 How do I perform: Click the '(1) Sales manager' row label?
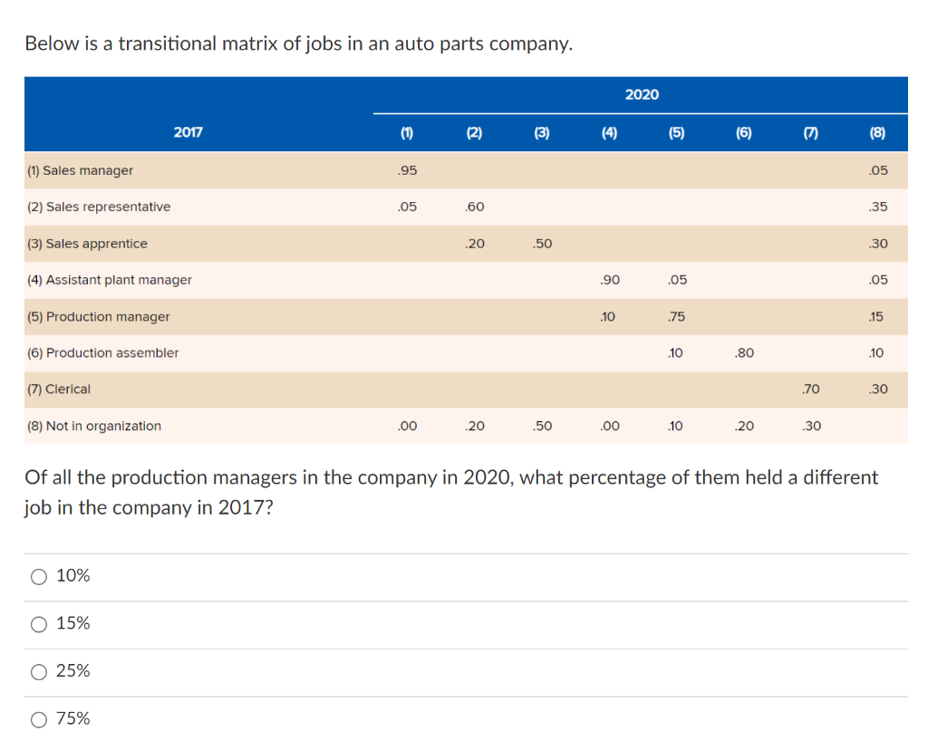coord(80,170)
